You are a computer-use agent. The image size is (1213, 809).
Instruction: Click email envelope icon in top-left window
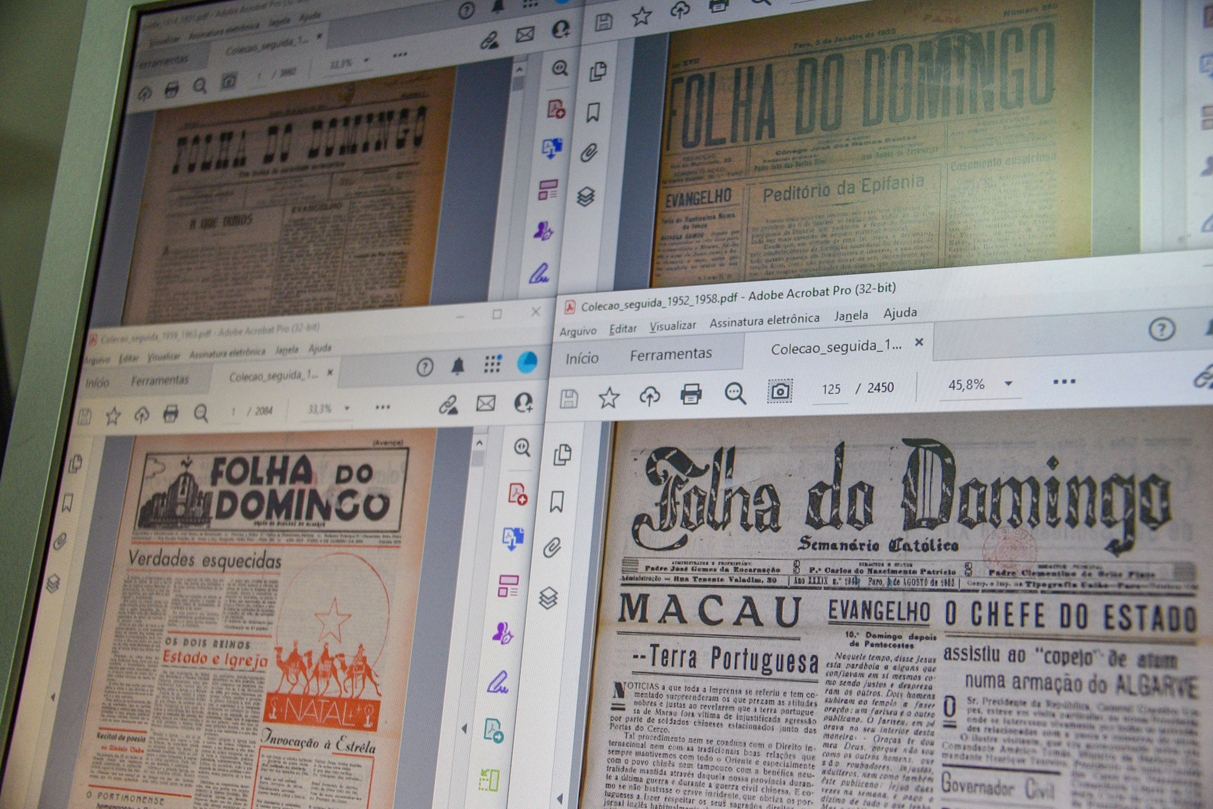[x=525, y=35]
